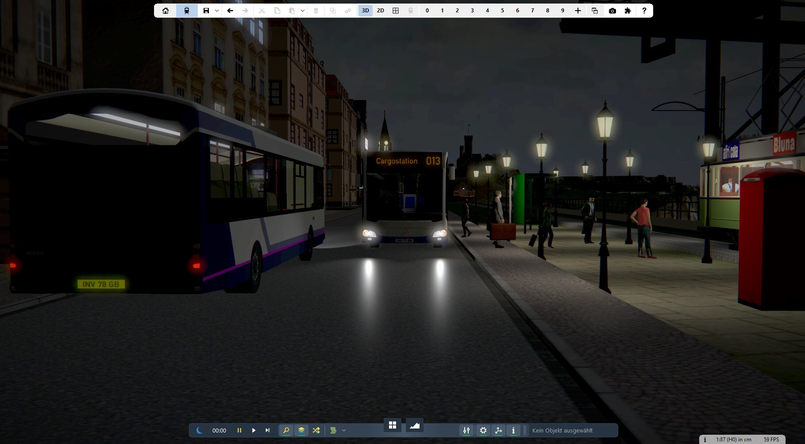
Task: Open the plugins puzzle-piece icon
Action: (x=628, y=11)
